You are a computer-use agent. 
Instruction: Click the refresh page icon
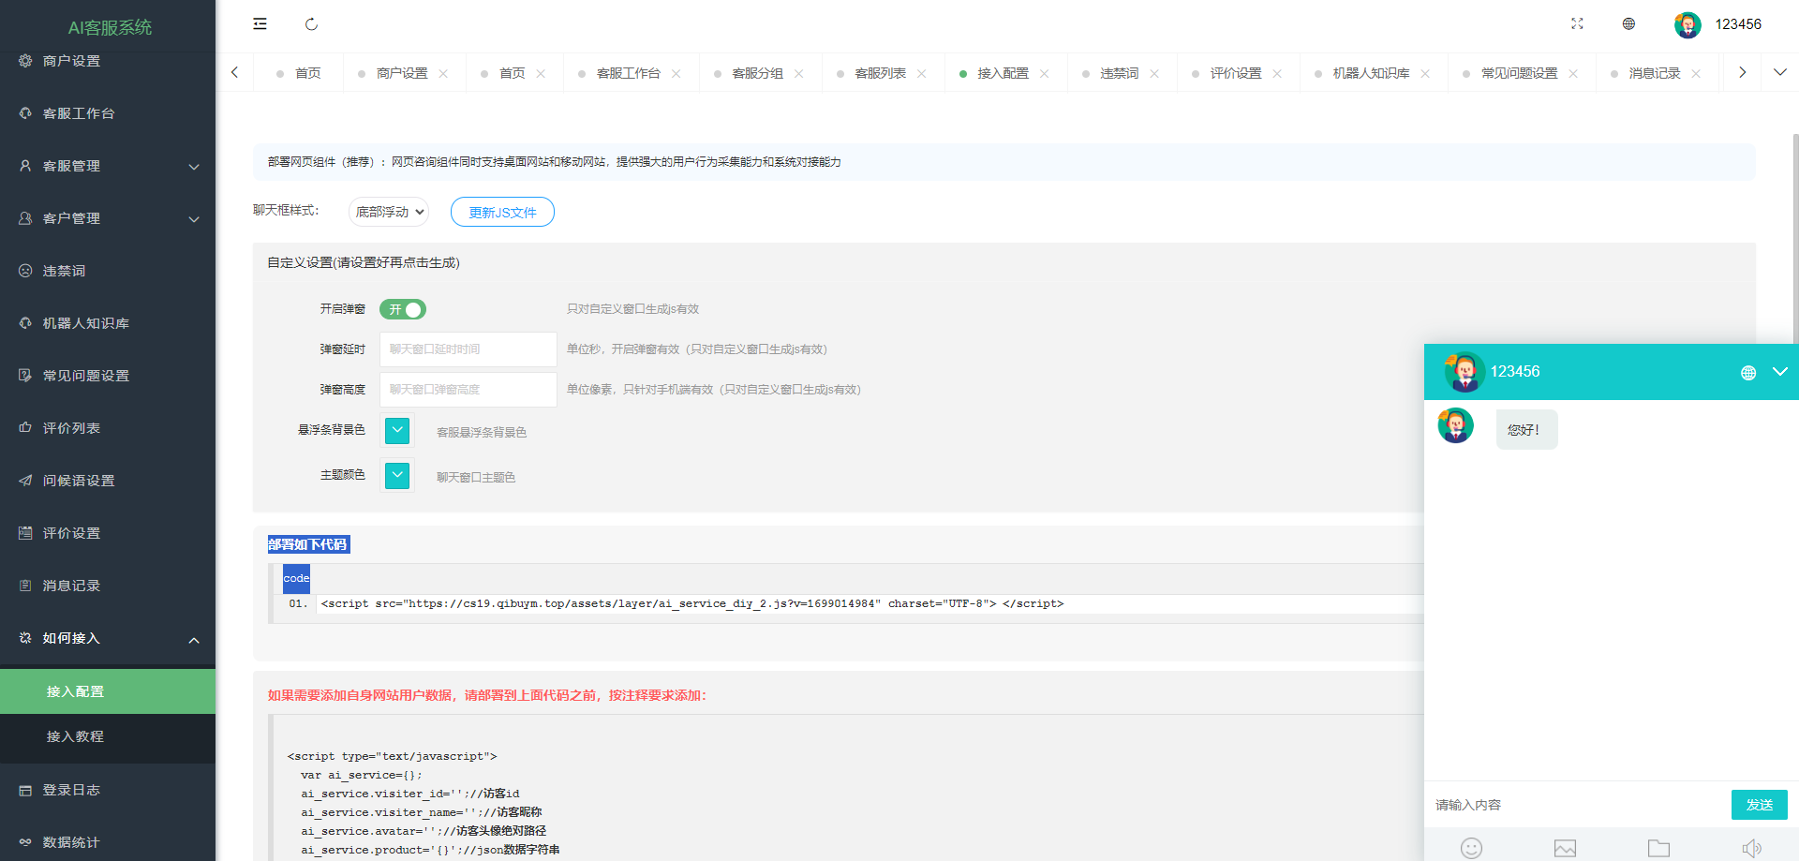point(311,24)
